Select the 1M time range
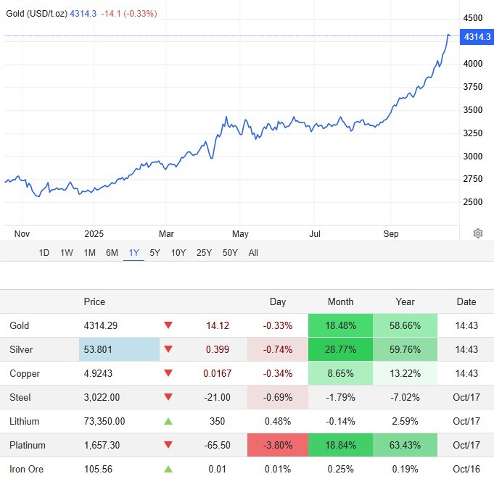494x479 pixels. (89, 253)
